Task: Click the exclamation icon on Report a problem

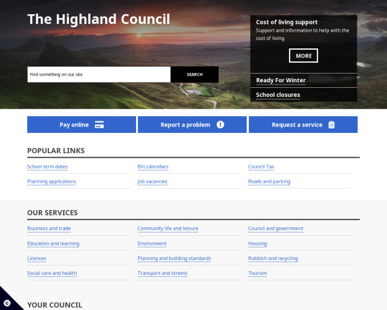Action: (220, 125)
